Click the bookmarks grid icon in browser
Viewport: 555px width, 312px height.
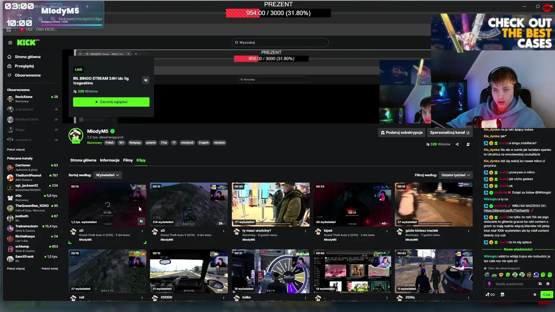click(x=9, y=29)
